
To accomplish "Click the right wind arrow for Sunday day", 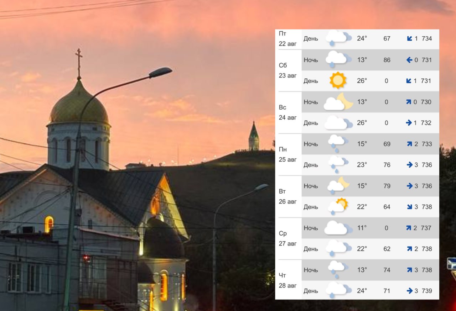I will [409, 123].
